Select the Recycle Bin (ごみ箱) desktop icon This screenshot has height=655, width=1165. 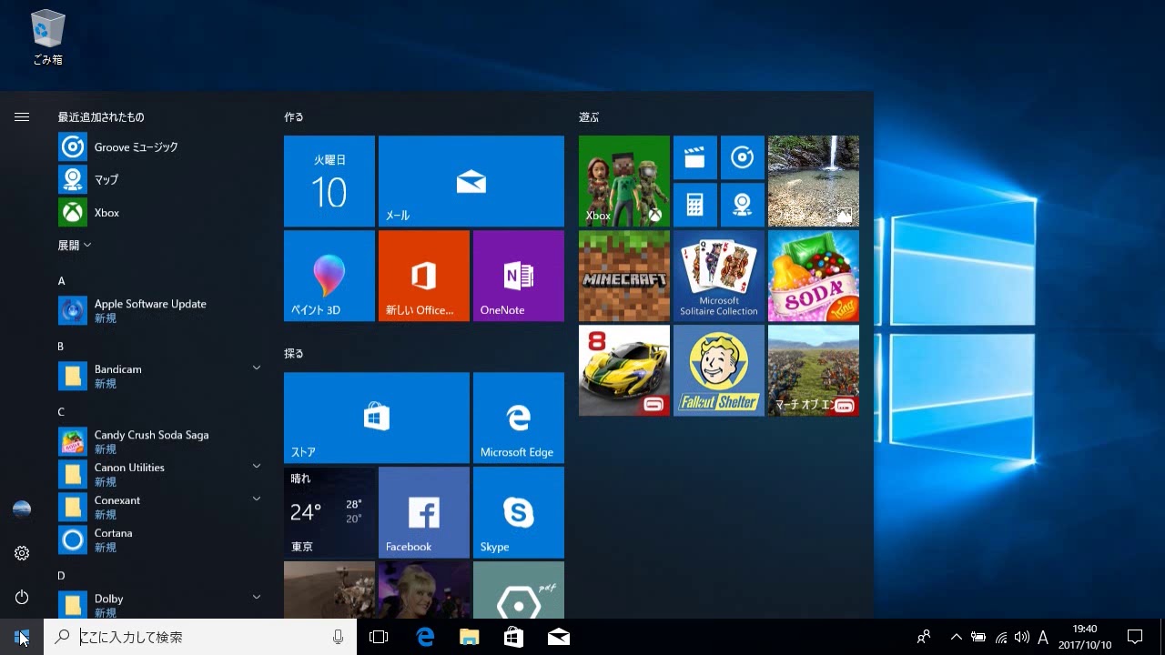tap(47, 38)
